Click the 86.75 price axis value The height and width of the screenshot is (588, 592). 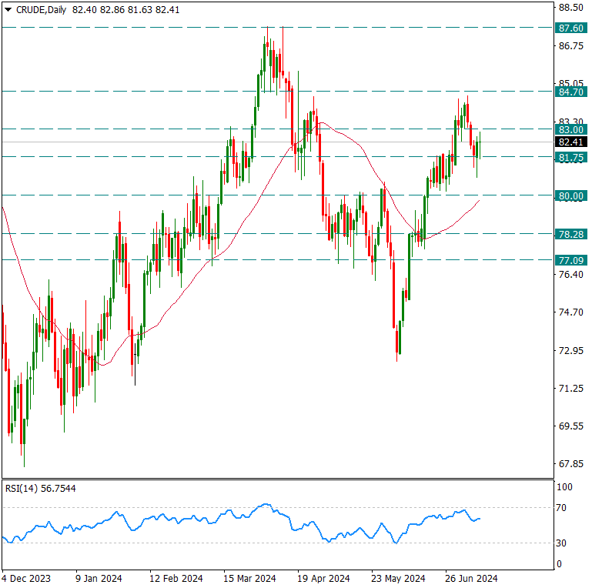click(x=571, y=45)
